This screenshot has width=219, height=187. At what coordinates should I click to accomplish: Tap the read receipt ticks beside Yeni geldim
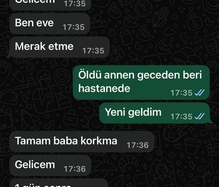pyautogui.click(x=200, y=116)
